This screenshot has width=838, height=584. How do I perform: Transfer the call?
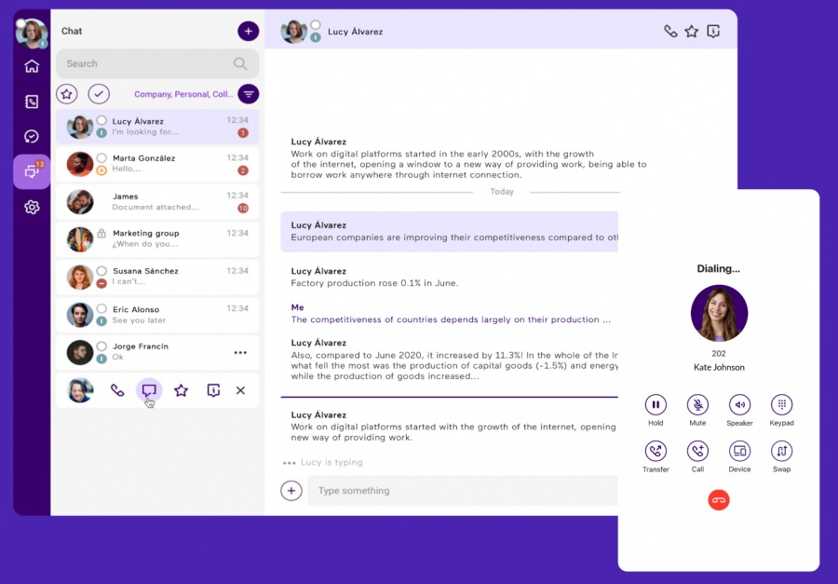(x=656, y=451)
